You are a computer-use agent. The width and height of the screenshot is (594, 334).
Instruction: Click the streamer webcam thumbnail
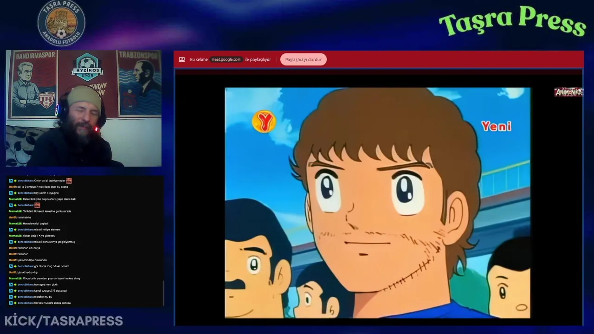tap(84, 109)
